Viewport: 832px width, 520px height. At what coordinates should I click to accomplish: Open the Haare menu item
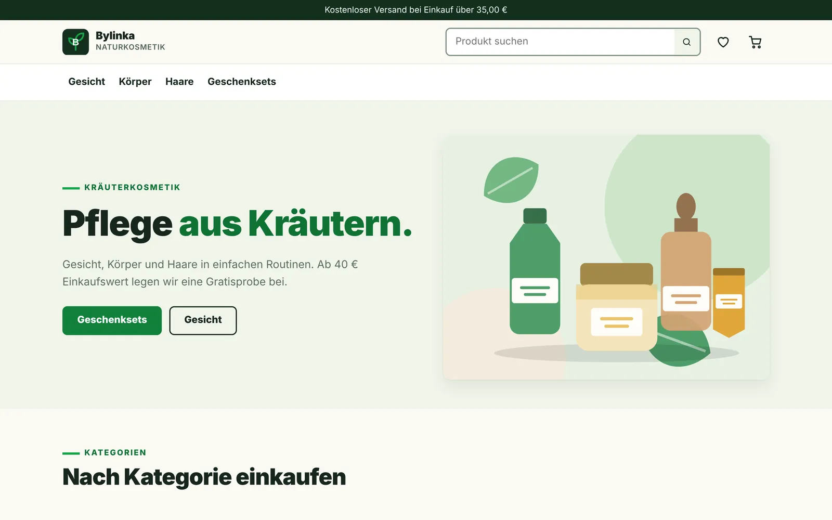coord(179,82)
